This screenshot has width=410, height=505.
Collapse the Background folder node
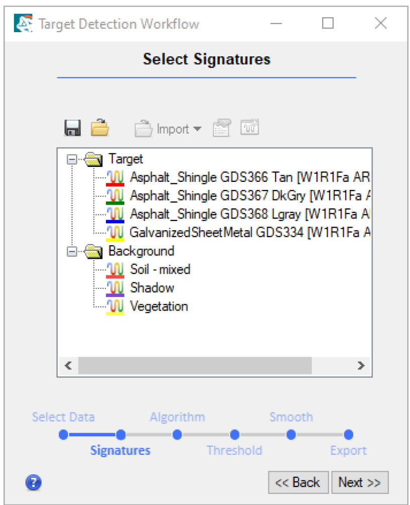pyautogui.click(x=72, y=251)
